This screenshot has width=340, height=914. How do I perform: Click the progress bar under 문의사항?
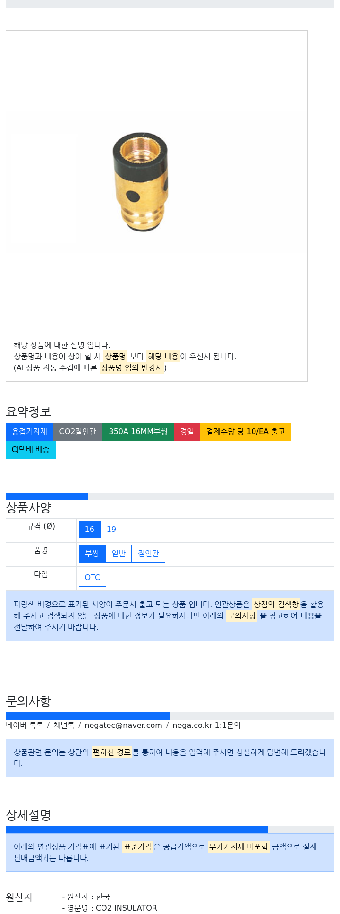click(170, 716)
